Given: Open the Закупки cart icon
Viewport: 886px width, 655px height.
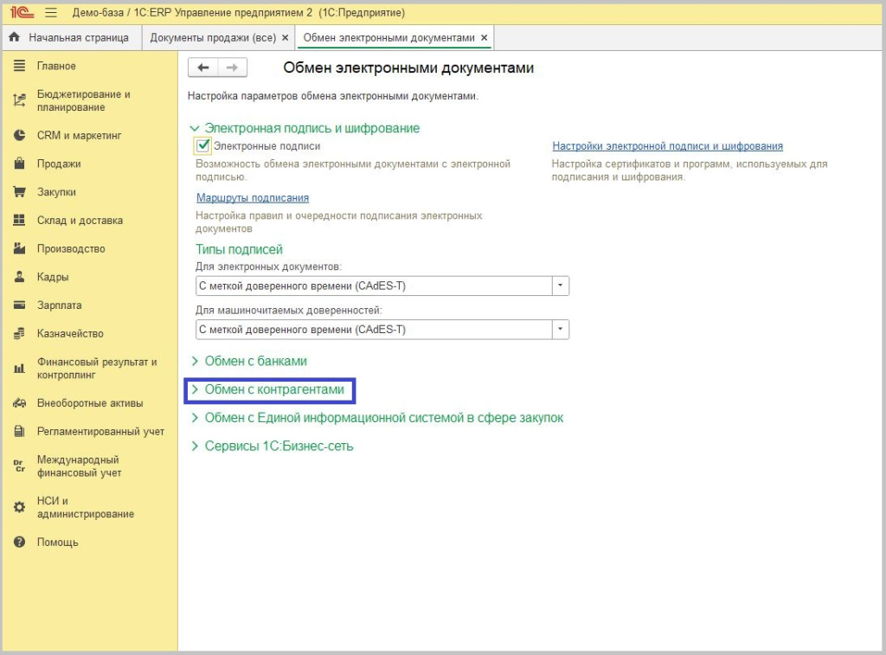Looking at the screenshot, I should click(x=19, y=192).
